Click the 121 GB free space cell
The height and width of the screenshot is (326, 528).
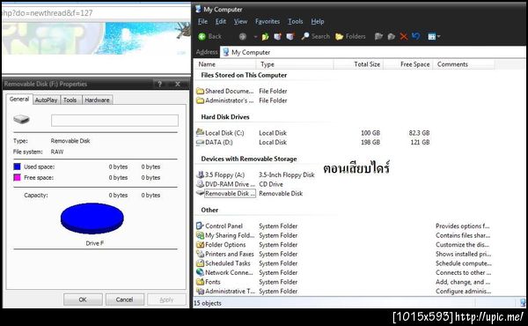tap(420, 142)
